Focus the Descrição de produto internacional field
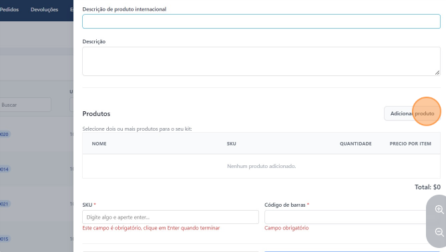This screenshot has height=252, width=446. pos(261,21)
